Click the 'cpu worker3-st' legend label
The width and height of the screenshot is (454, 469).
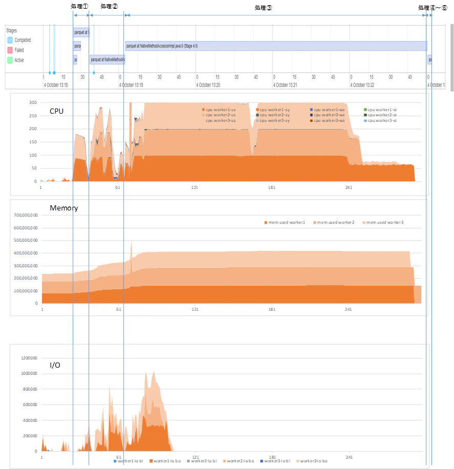(382, 120)
